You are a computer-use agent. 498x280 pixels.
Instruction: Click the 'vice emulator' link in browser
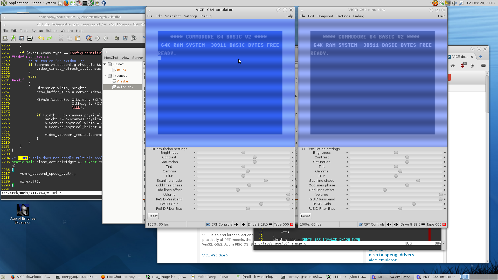383,260
